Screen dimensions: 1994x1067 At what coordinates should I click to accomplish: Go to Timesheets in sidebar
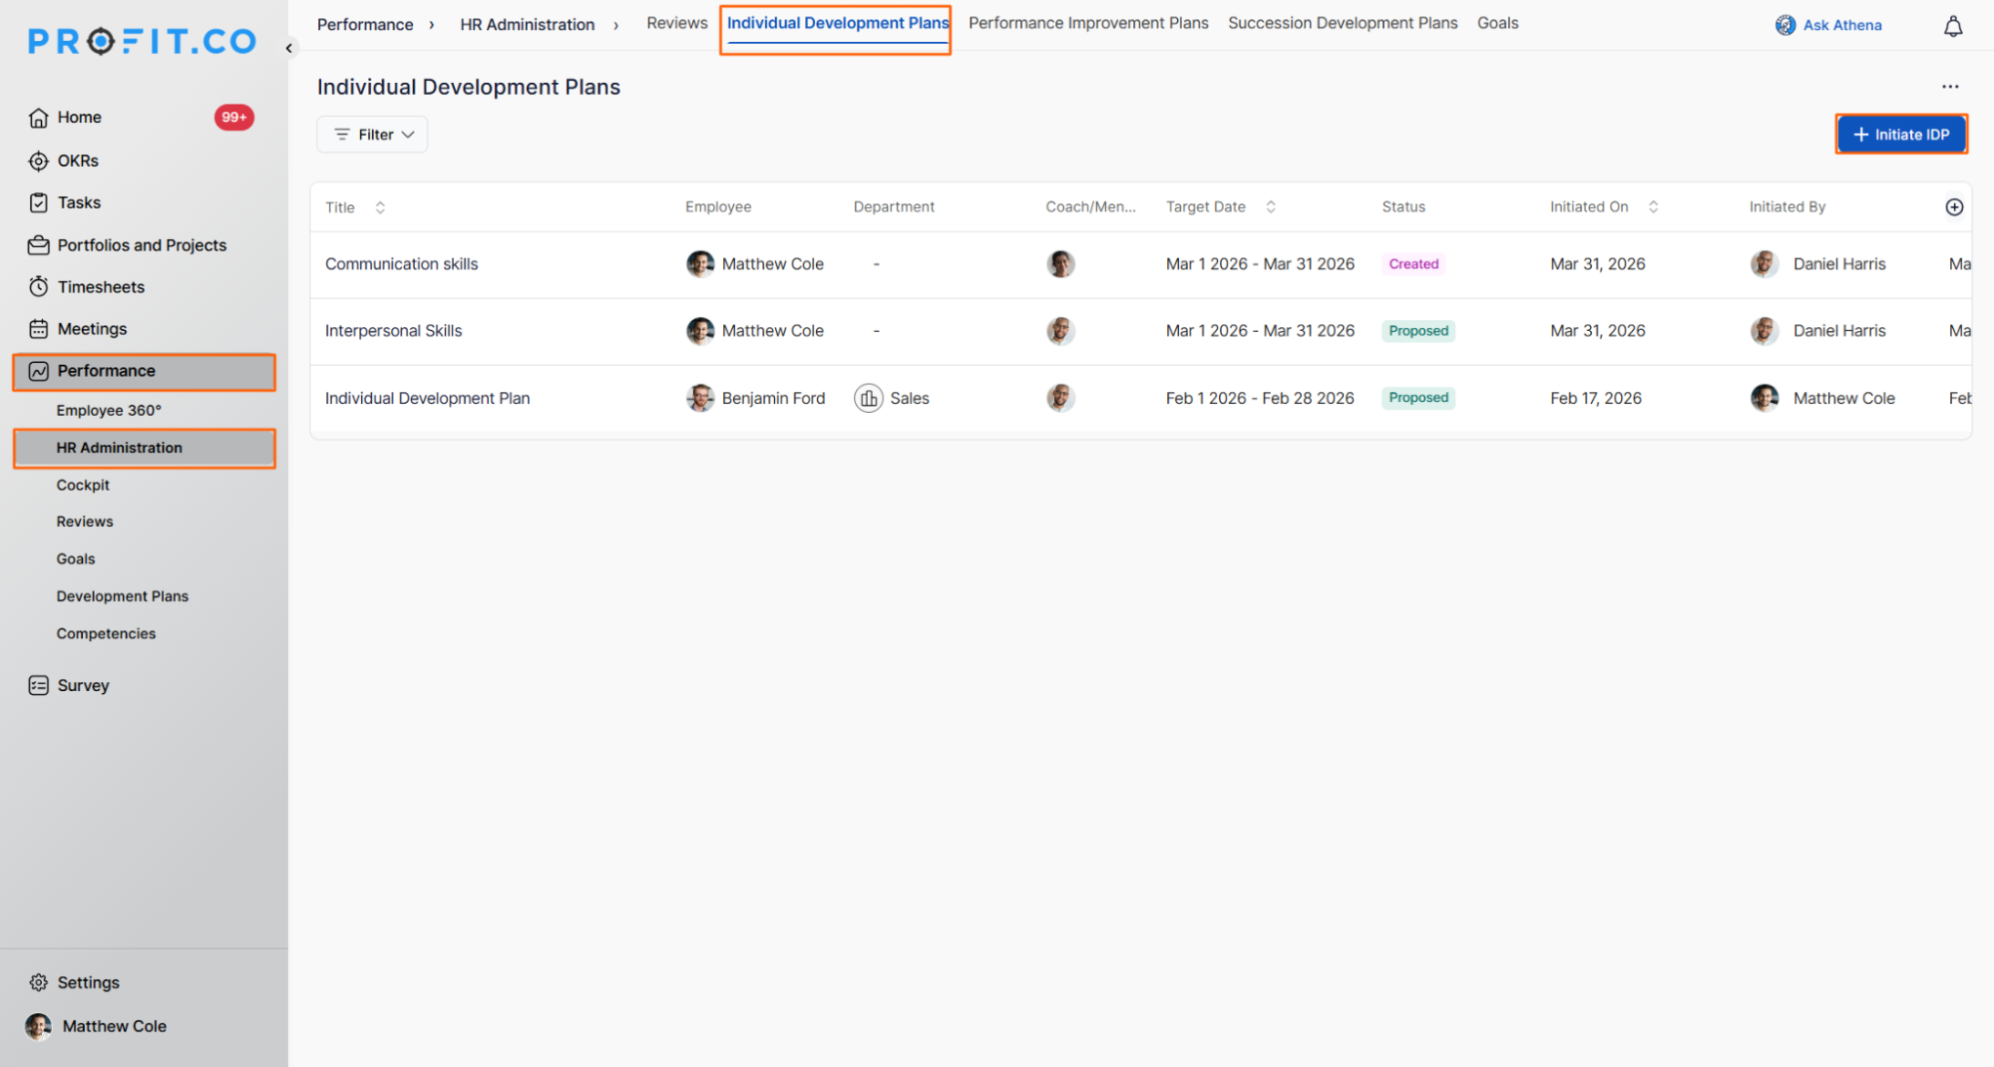[x=100, y=287]
